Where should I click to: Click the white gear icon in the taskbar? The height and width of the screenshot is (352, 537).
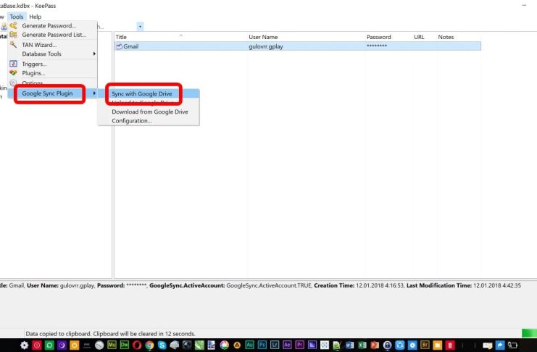[x=25, y=345]
